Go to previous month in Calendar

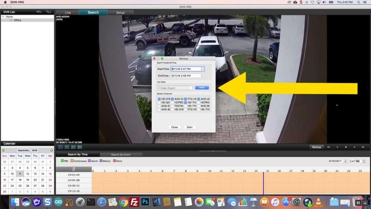pos(3,150)
